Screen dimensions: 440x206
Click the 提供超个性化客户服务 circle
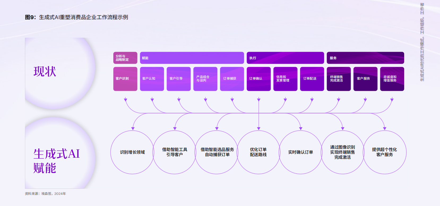pos(385,152)
